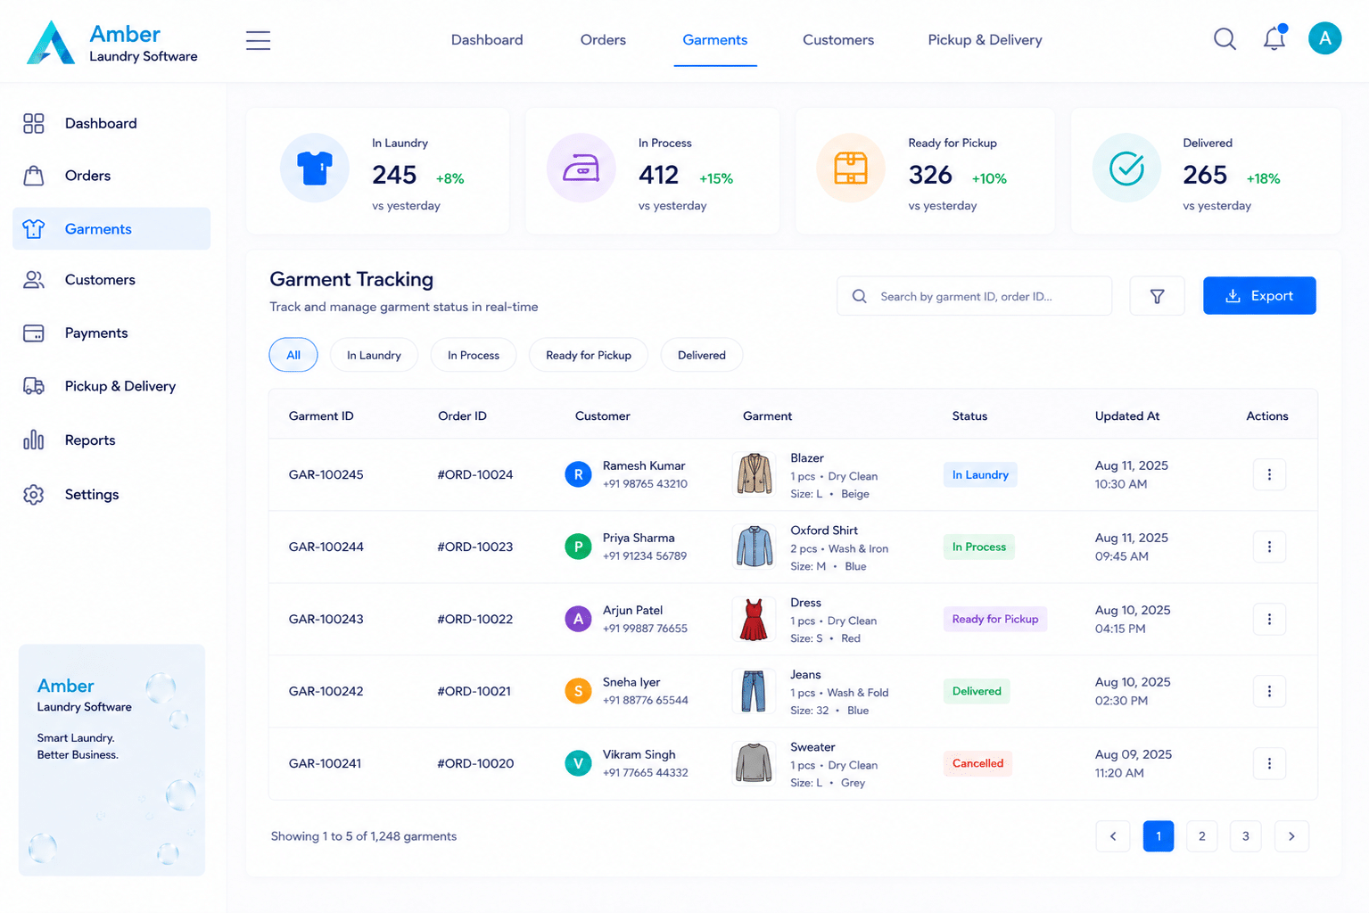Click the GAR-100242 garment ID
The width and height of the screenshot is (1369, 913).
pos(326,691)
